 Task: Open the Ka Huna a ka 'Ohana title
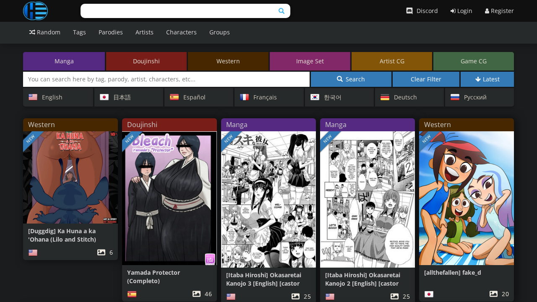(62, 235)
